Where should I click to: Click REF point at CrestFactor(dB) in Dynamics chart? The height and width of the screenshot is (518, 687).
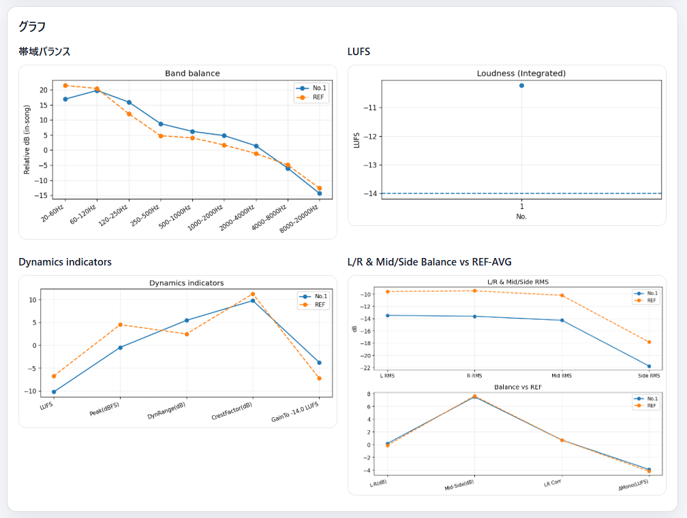coord(253,294)
